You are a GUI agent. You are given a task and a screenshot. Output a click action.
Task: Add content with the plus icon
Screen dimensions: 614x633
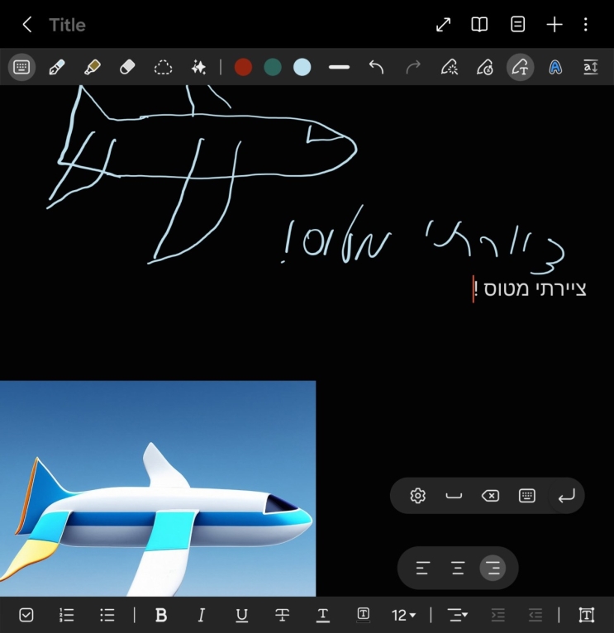coord(555,25)
